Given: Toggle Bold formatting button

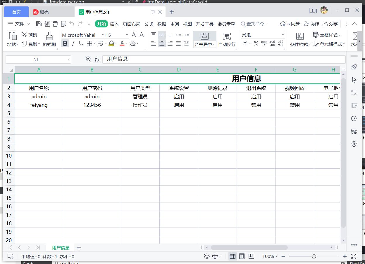Looking at the screenshot, I should 65,43.
